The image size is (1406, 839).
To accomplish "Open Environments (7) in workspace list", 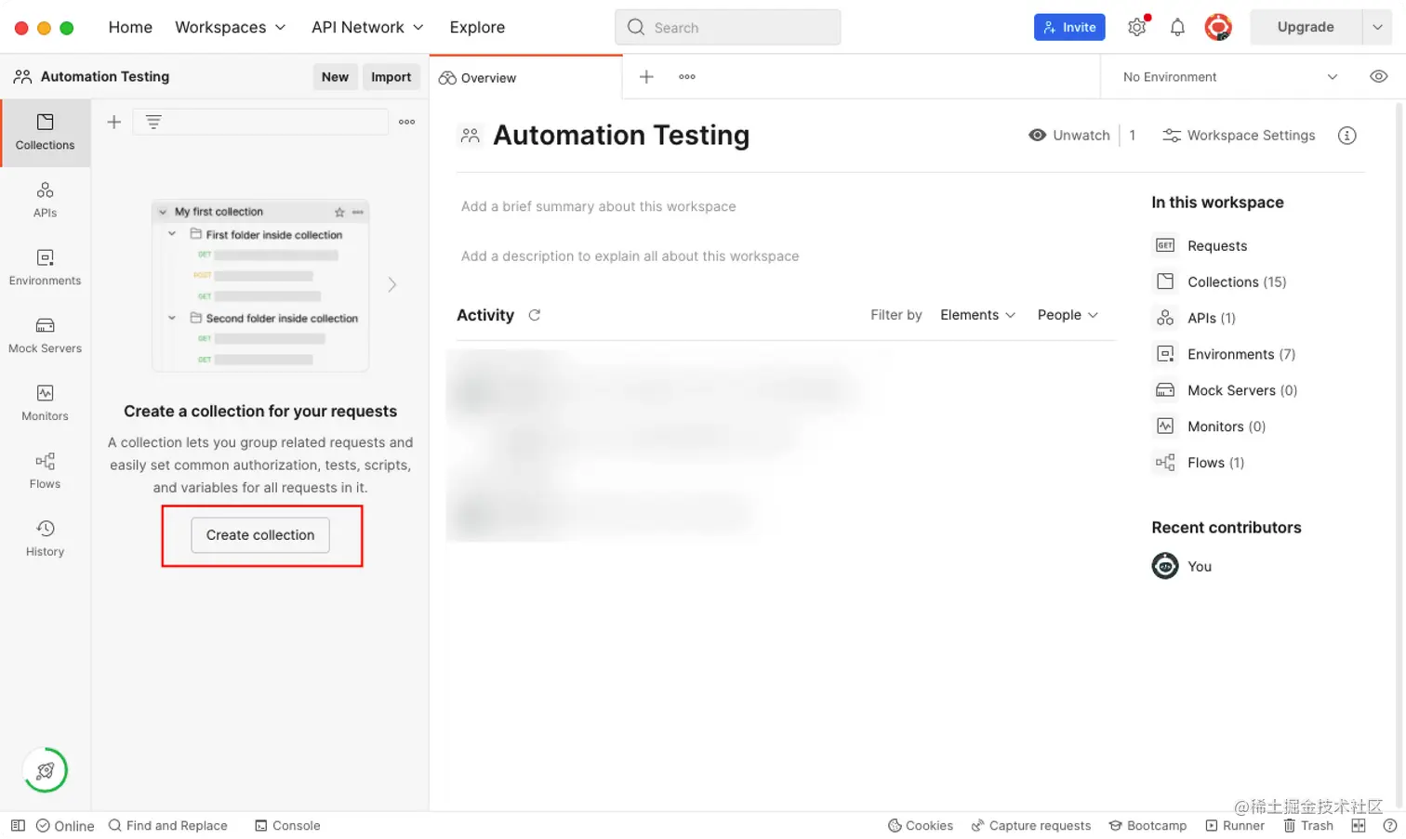I will pyautogui.click(x=1225, y=354).
